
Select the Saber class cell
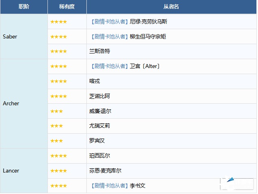pyautogui.click(x=10, y=37)
